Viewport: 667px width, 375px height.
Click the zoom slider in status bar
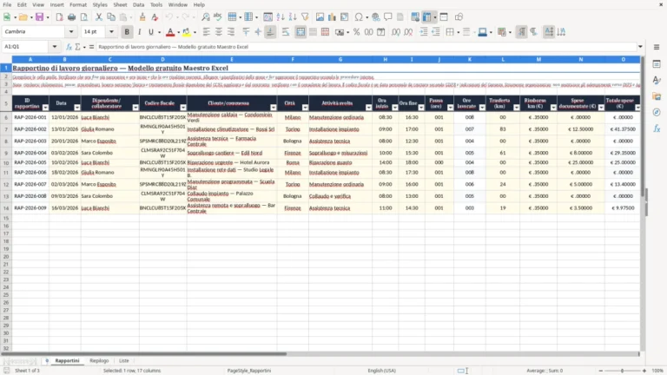tap(622, 371)
